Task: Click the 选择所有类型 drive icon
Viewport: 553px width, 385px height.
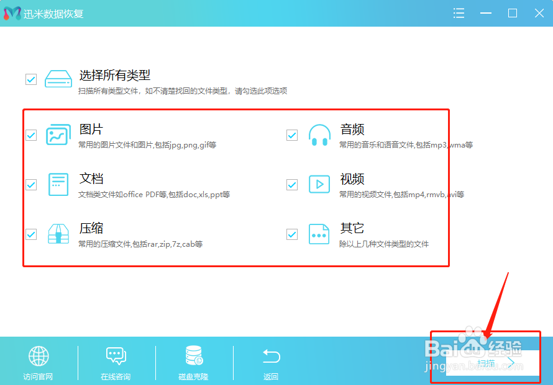Action: (58, 79)
